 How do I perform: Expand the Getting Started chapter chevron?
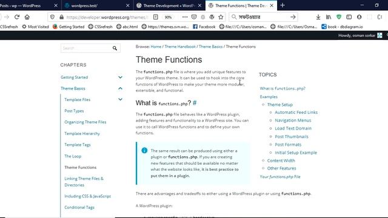click(x=120, y=78)
